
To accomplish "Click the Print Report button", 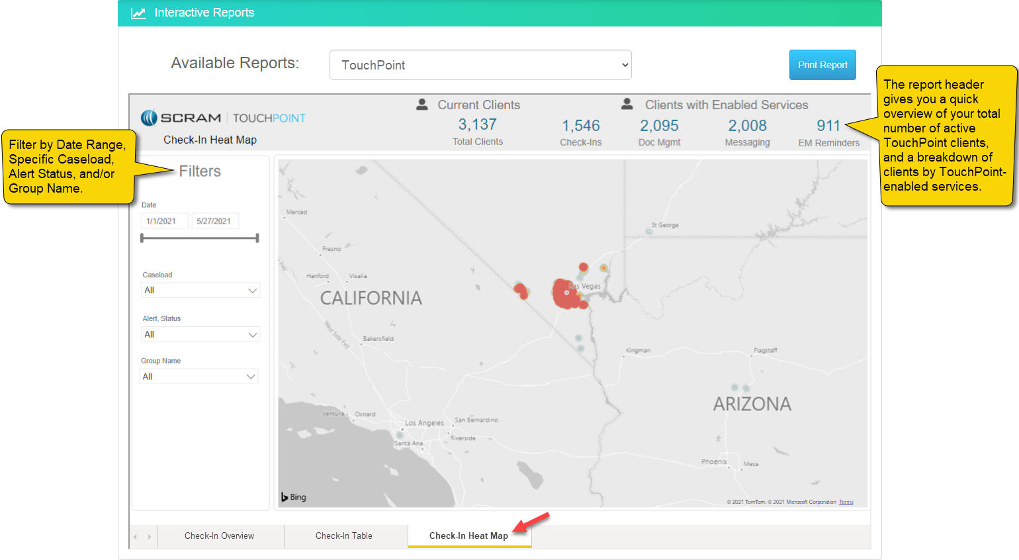I will (x=822, y=65).
